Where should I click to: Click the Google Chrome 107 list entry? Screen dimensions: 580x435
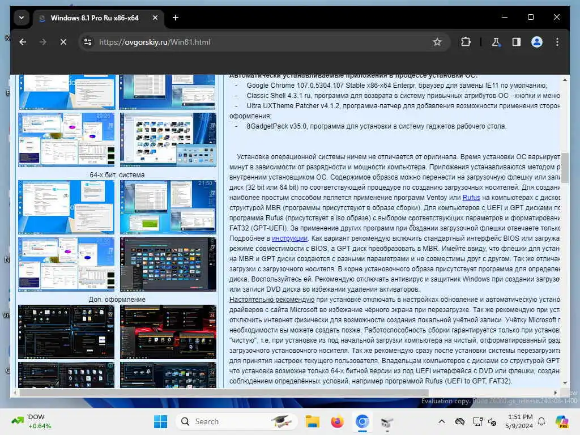396,86
